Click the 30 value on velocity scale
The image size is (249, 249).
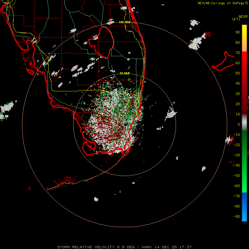pyautogui.click(x=238, y=94)
